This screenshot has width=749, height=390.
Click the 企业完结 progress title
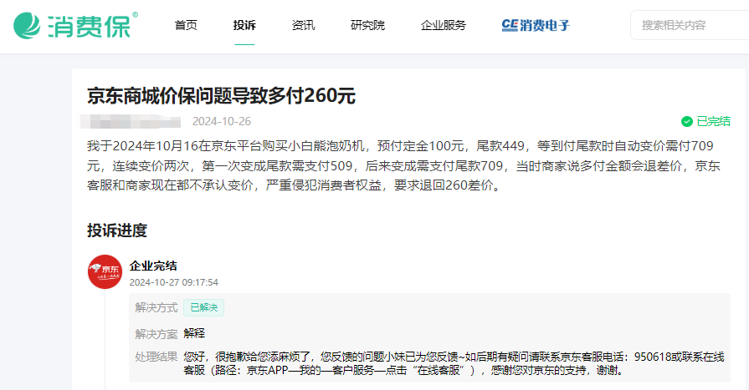point(153,266)
